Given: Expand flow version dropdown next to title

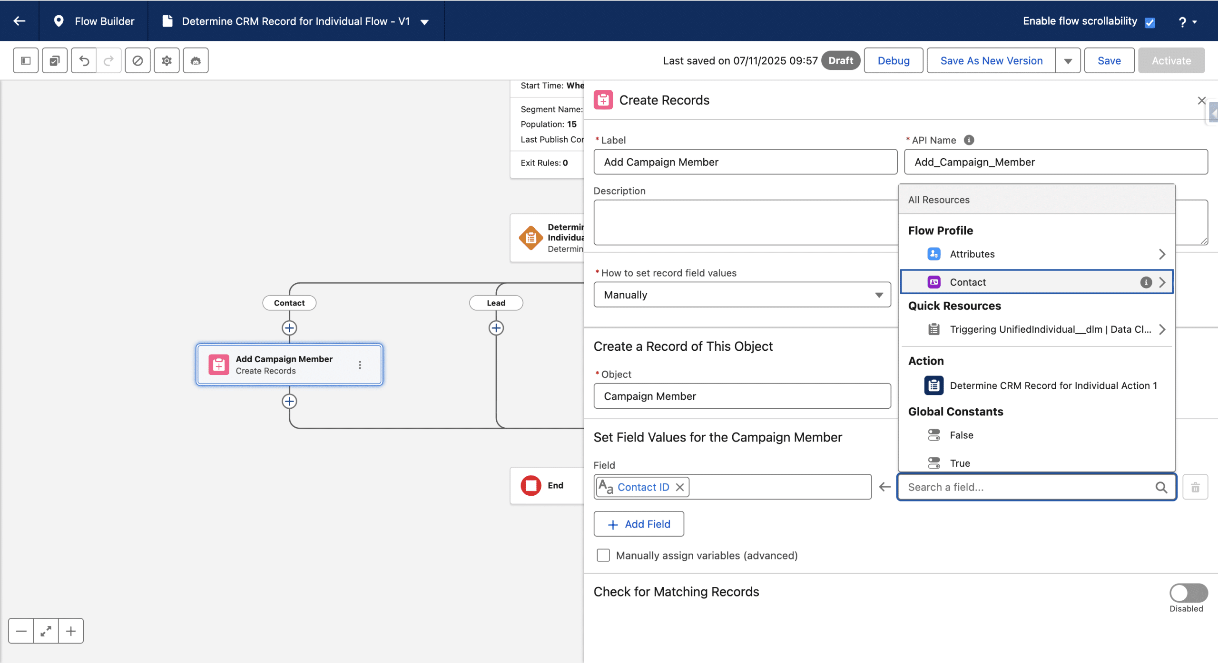Looking at the screenshot, I should [424, 22].
